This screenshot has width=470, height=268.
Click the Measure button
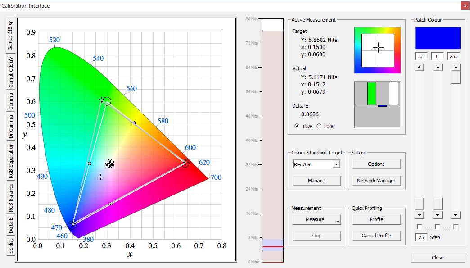pos(315,219)
